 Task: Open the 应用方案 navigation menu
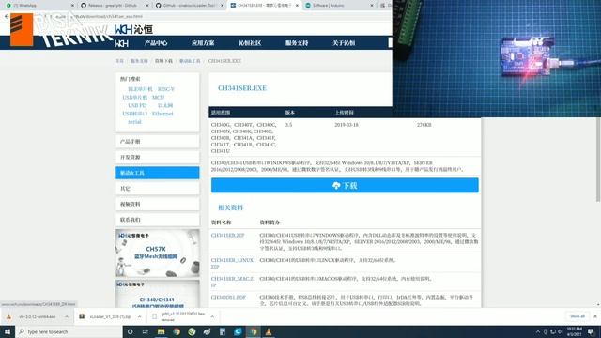point(203,43)
